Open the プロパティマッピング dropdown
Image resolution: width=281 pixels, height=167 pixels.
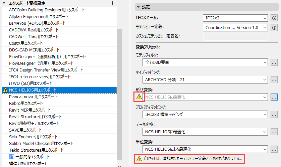pos(205,114)
